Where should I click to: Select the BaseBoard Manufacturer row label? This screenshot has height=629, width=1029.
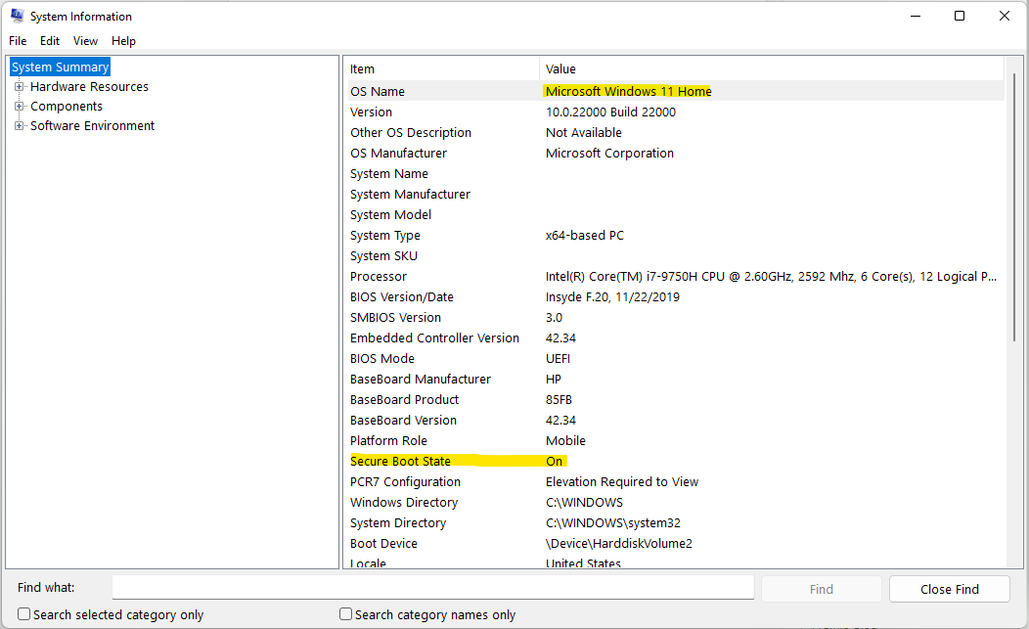pos(420,379)
